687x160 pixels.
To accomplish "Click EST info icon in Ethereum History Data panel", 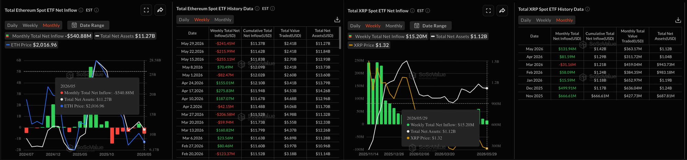I will click(272, 9).
